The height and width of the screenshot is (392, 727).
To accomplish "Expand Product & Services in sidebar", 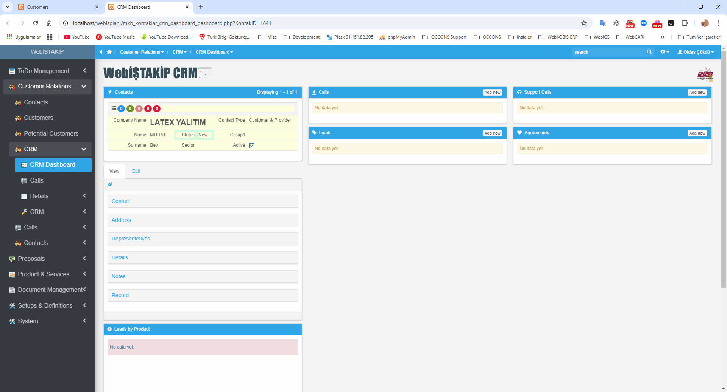I will coord(47,274).
